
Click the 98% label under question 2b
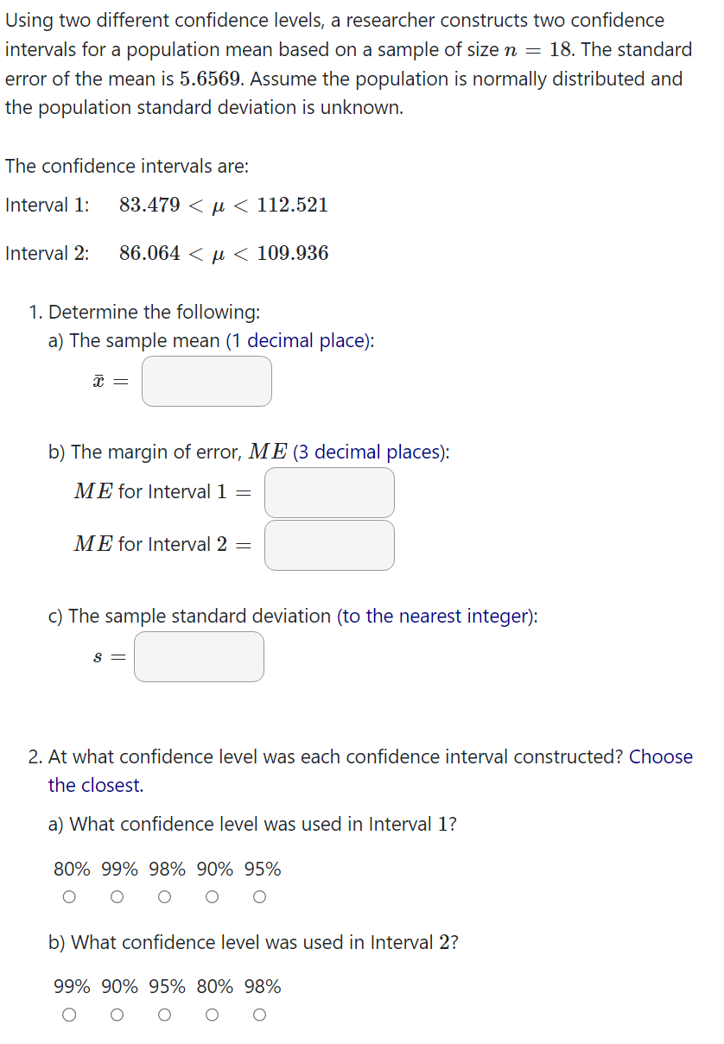pos(263,987)
